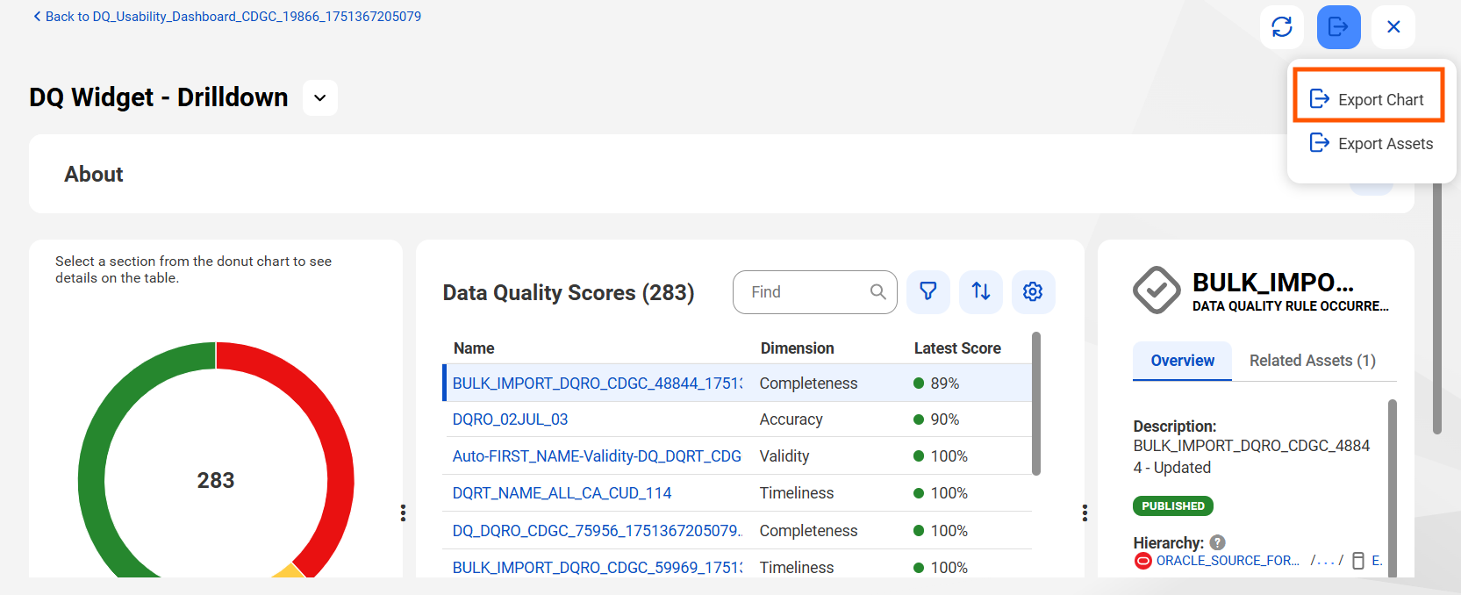Open the filter funnel icon

pyautogui.click(x=928, y=291)
